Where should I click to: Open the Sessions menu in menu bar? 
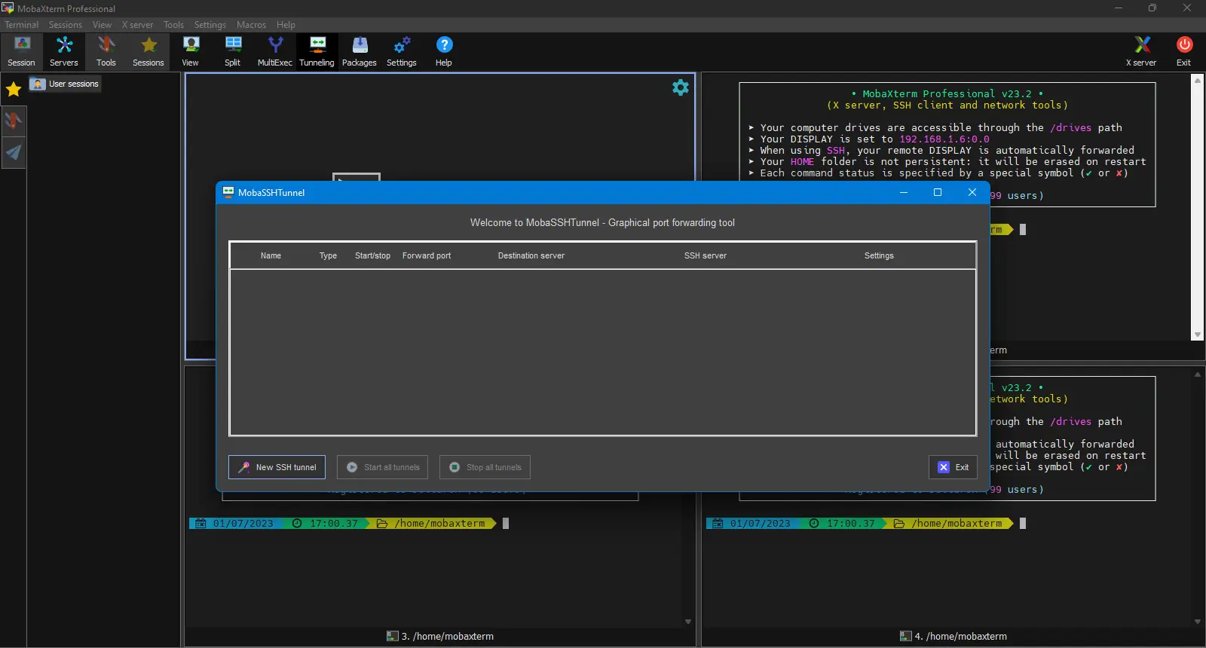[66, 25]
